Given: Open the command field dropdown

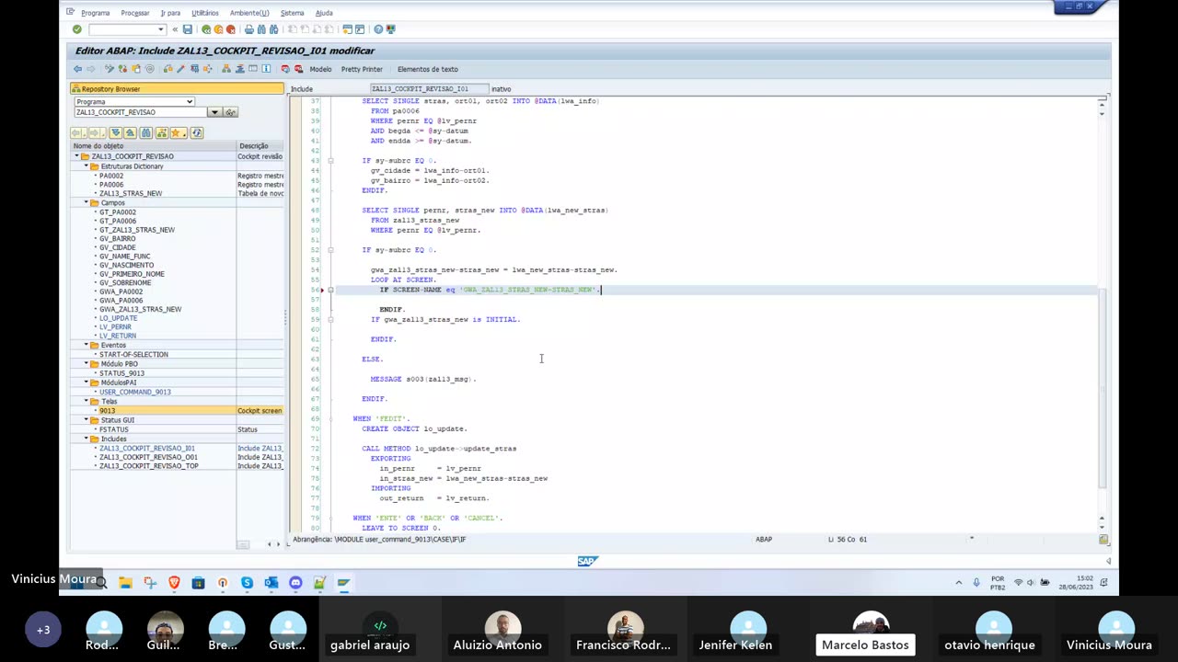Looking at the screenshot, I should 161,29.
